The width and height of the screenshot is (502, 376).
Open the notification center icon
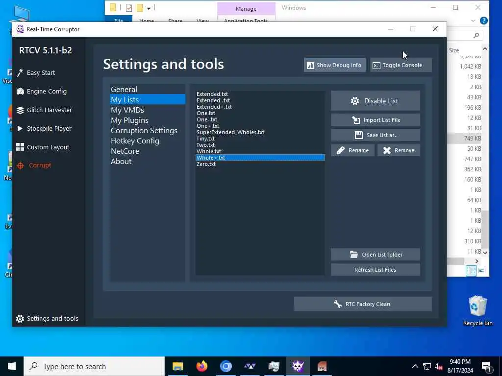pos(487,367)
